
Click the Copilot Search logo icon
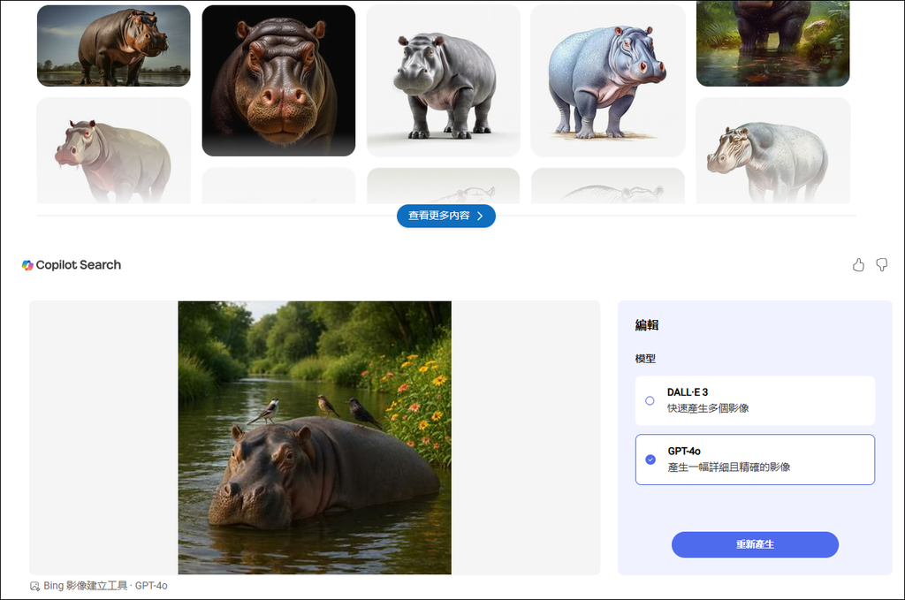(x=27, y=265)
